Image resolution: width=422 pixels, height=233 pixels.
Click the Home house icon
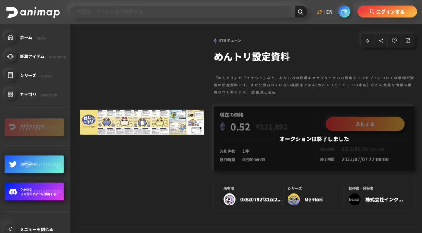10,37
